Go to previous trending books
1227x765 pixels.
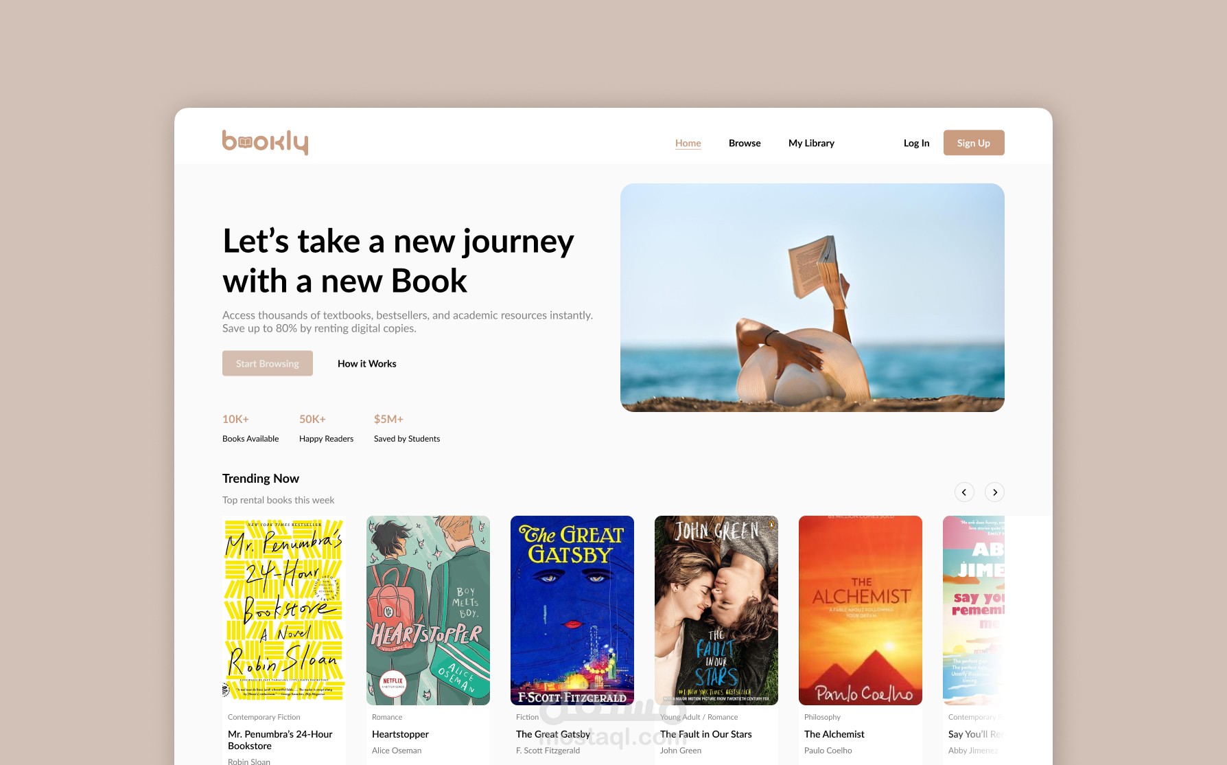(x=964, y=492)
